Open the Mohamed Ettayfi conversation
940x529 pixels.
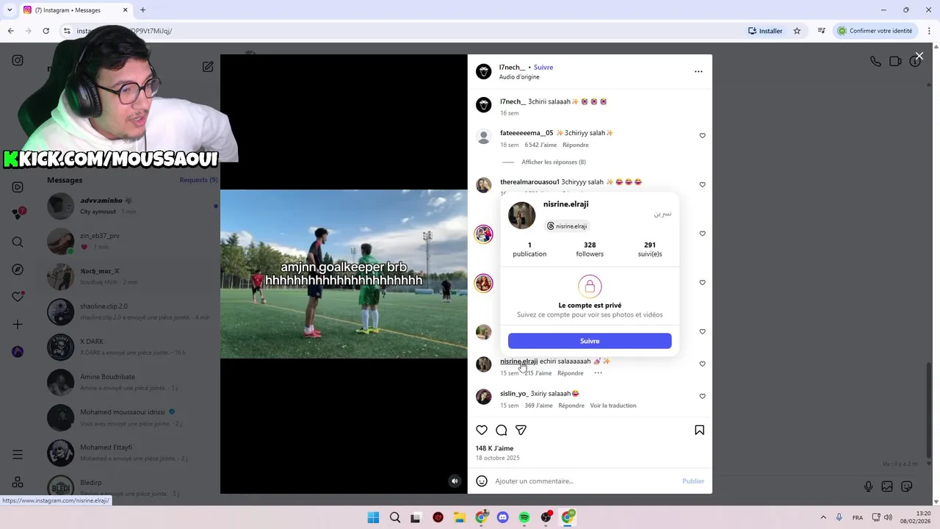click(x=131, y=453)
